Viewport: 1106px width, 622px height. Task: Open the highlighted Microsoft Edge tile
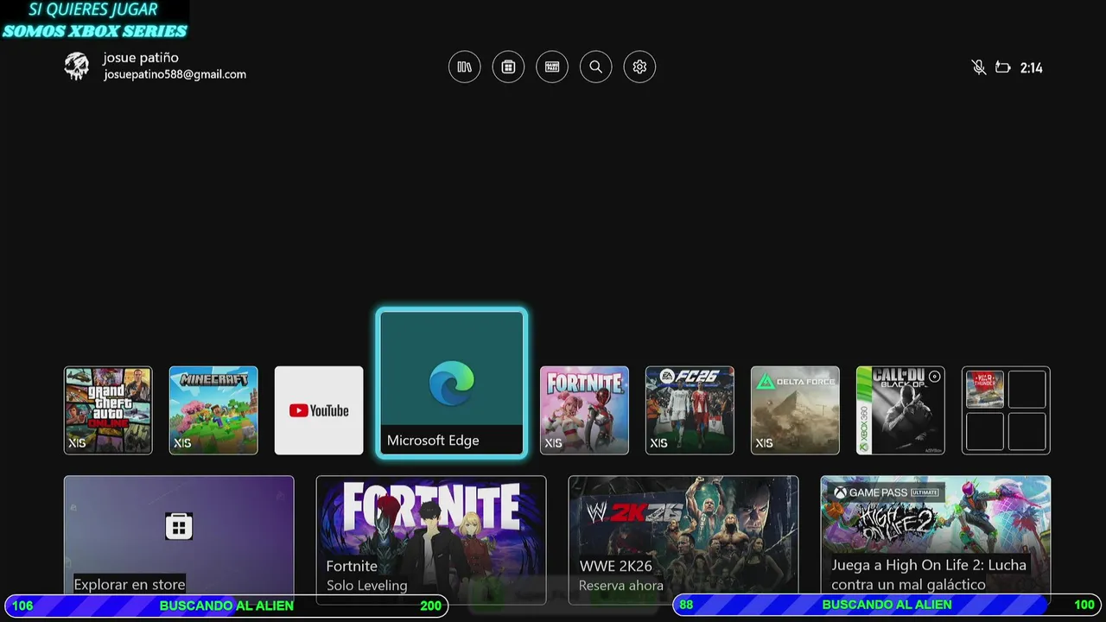click(452, 383)
